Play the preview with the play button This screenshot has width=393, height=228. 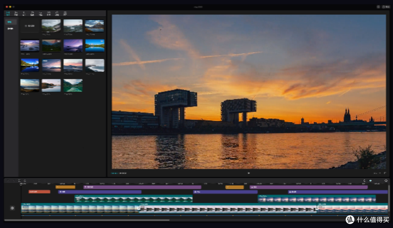click(249, 173)
